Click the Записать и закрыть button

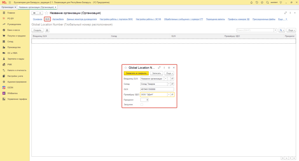tap(136, 73)
